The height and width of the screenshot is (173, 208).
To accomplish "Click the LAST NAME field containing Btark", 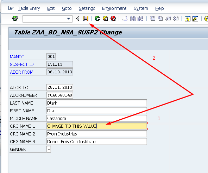I will tap(97, 103).
